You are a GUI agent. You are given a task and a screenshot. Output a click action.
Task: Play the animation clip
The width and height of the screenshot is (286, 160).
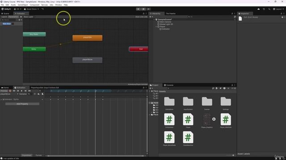tap(22, 91)
